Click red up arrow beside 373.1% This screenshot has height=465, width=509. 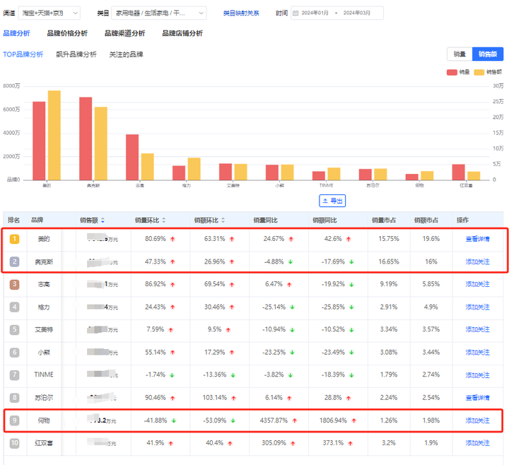pyautogui.click(x=350, y=443)
